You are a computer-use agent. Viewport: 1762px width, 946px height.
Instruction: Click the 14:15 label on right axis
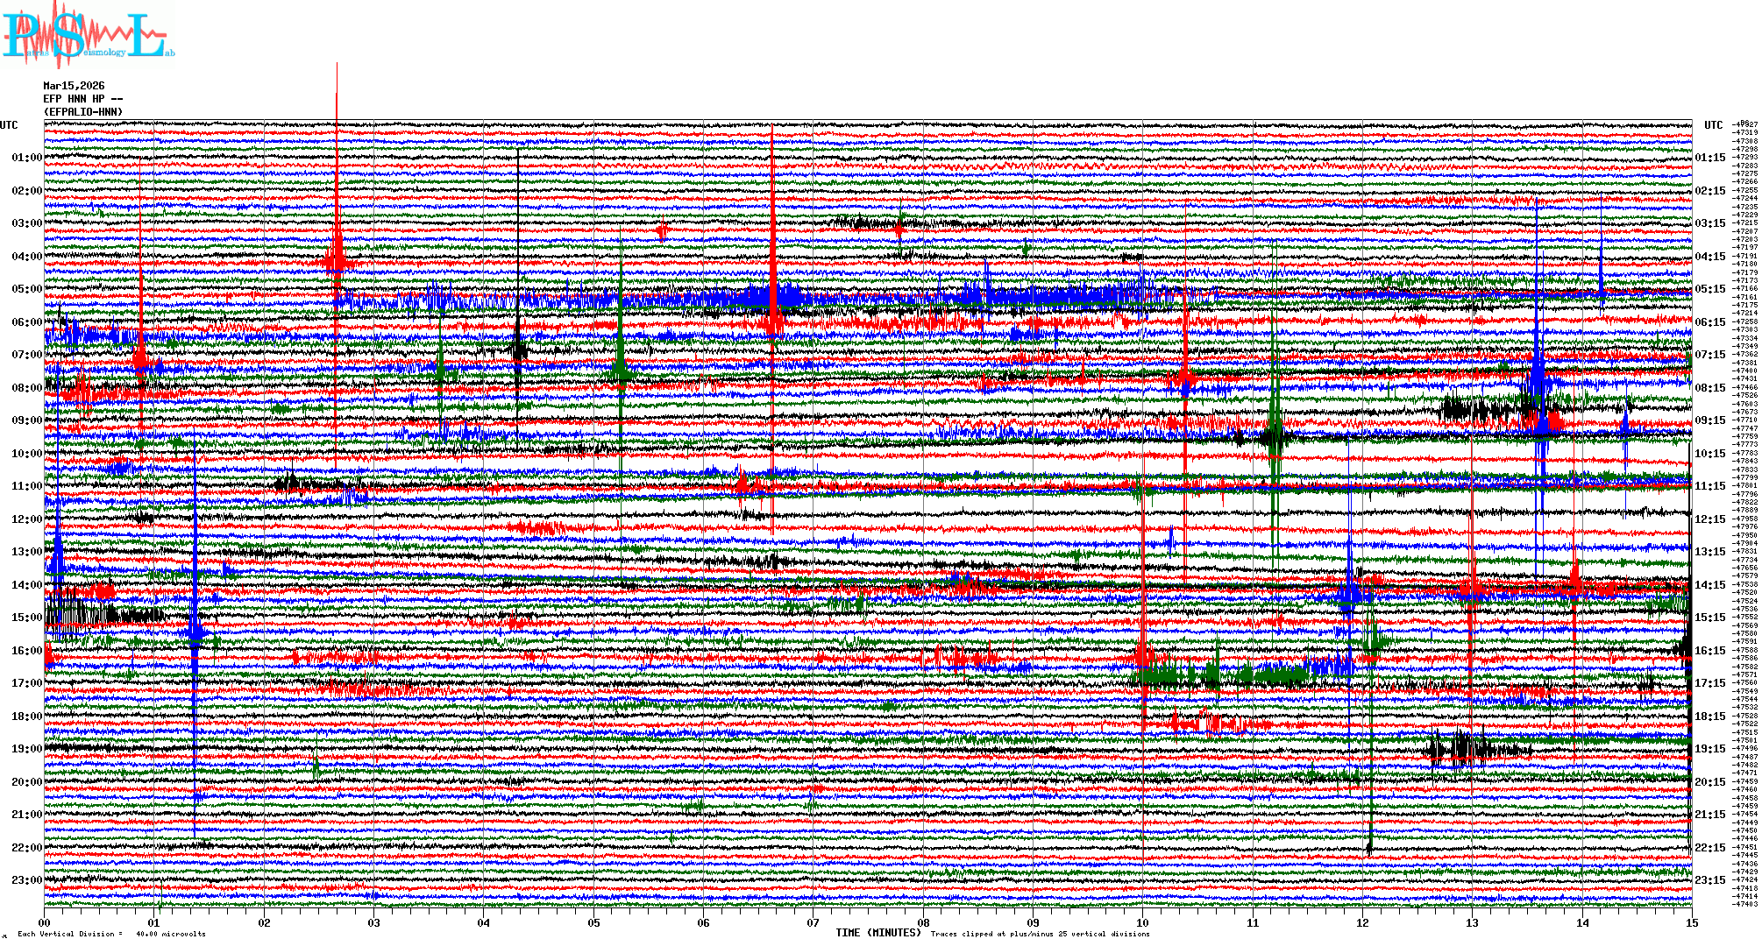click(x=1709, y=585)
